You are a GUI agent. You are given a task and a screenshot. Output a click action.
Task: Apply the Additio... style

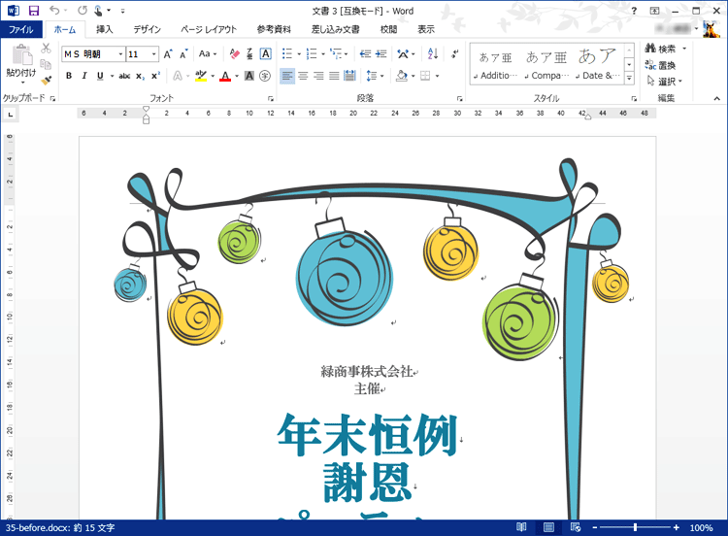(495, 64)
